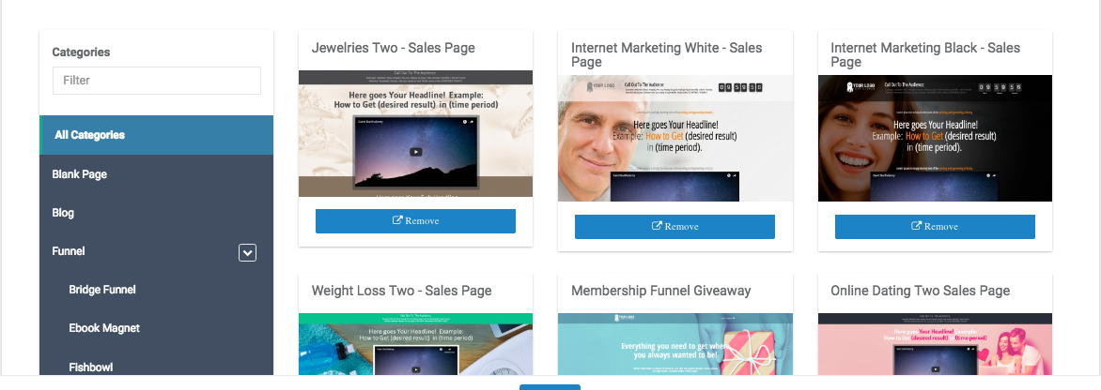Open Internet Marketing Black thumbnail preview
The image size is (1101, 390).
point(936,138)
